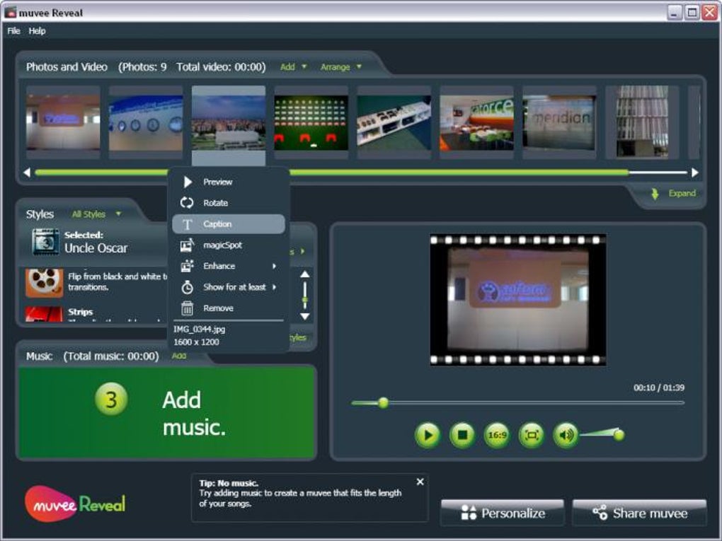Select the first photo thumbnail with purple sign
The image size is (722, 541).
[x=62, y=122]
